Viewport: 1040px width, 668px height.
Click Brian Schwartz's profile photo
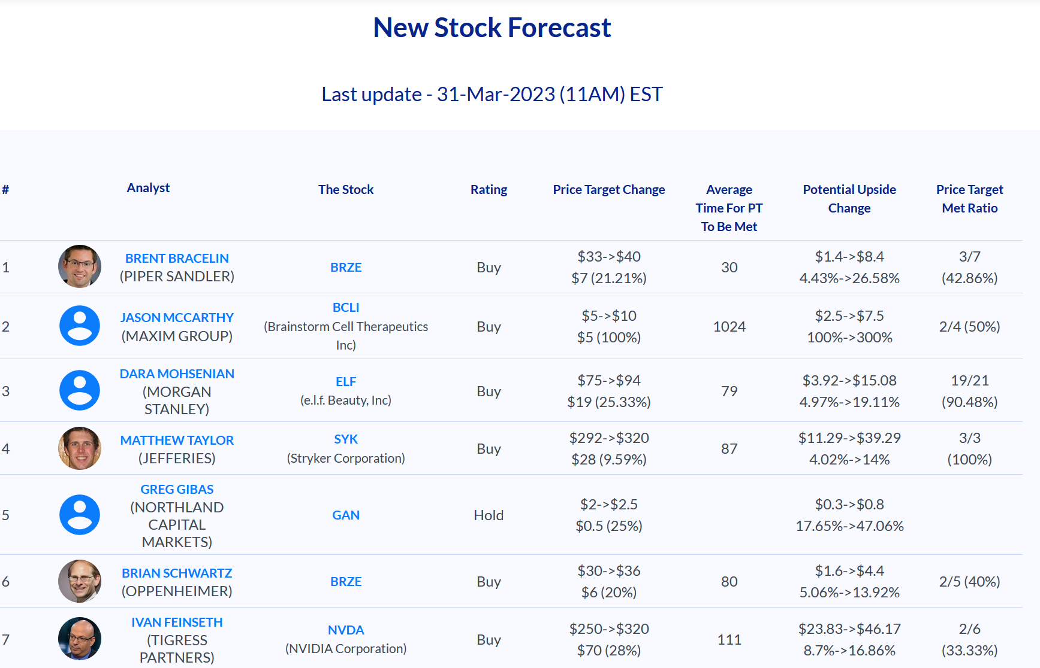80,581
